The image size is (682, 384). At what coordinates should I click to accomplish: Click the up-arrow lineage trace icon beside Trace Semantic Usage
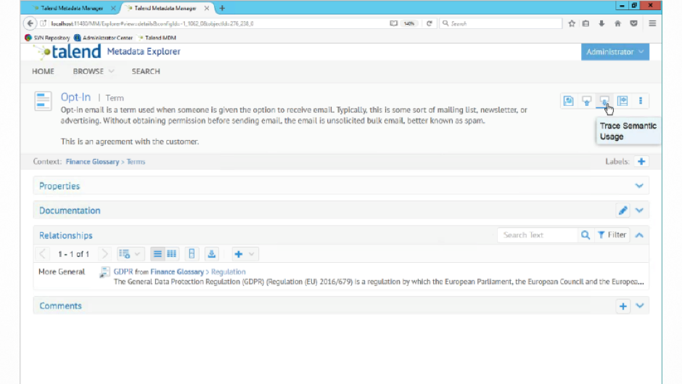pyautogui.click(x=587, y=101)
